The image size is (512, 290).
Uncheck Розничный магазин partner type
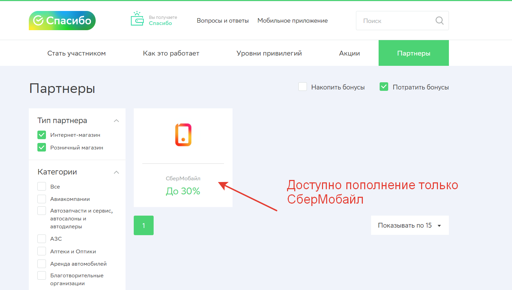(41, 147)
